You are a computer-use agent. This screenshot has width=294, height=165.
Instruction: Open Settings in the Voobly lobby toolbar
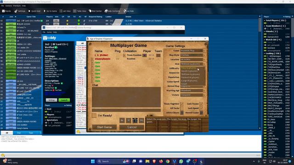click(20, 11)
